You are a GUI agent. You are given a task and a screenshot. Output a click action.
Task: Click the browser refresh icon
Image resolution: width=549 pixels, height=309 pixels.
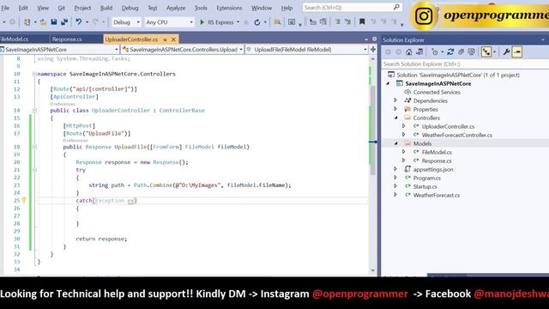point(257,22)
